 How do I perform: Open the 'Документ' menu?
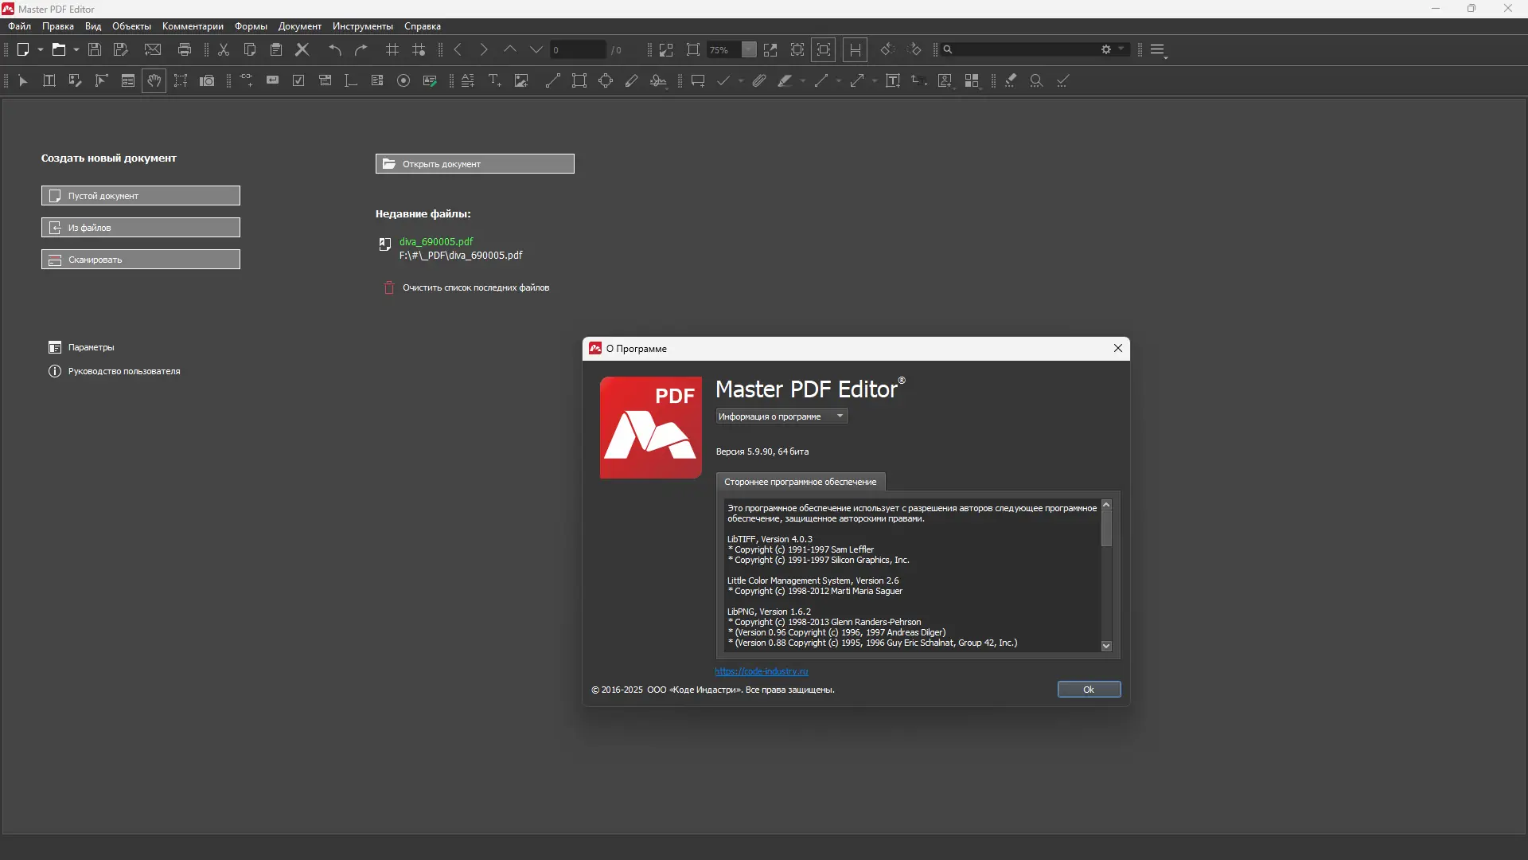point(299,26)
